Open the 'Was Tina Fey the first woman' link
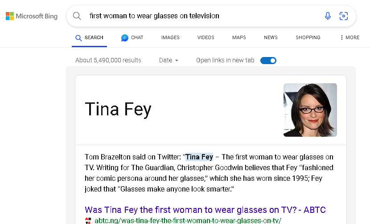The width and height of the screenshot is (370, 224). point(205,209)
